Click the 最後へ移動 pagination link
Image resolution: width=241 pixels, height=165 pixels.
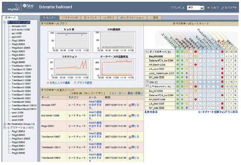135,93
